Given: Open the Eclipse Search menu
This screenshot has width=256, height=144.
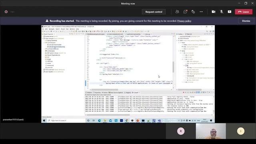Looking at the screenshot, I should 58,29.
